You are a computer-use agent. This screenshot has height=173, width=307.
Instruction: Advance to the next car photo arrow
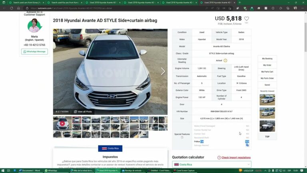(163, 71)
